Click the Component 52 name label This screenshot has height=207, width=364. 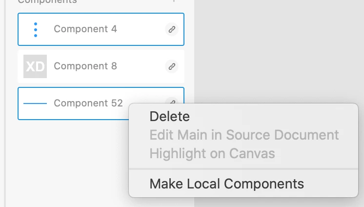[x=88, y=103]
